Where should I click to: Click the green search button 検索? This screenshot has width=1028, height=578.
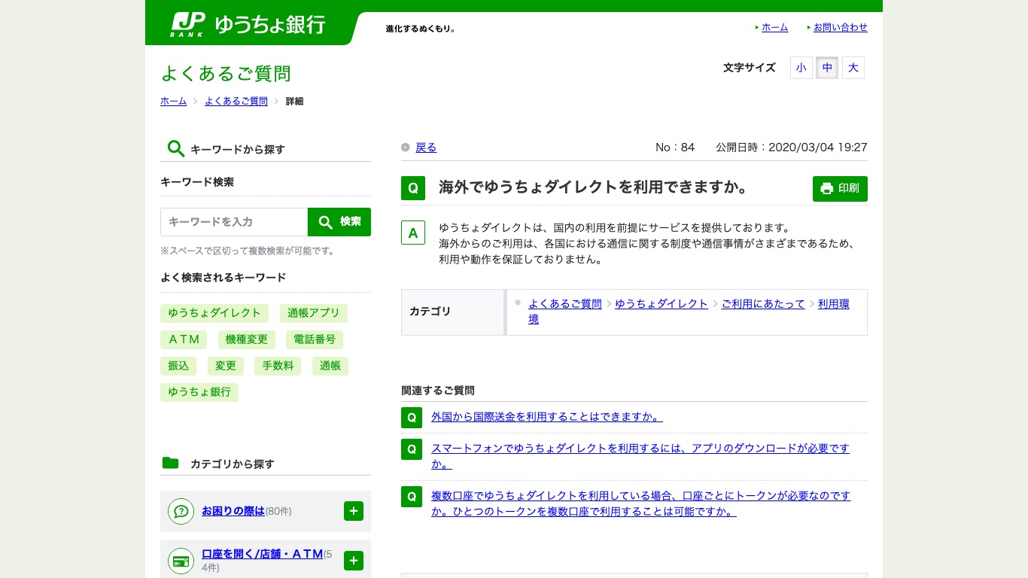coord(339,222)
